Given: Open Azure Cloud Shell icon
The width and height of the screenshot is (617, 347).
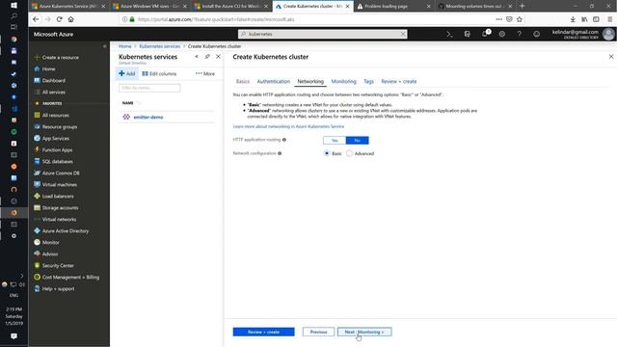Looking at the screenshot, I should click(449, 35).
